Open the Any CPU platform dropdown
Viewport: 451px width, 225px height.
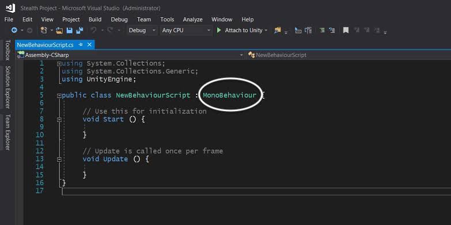[186, 30]
